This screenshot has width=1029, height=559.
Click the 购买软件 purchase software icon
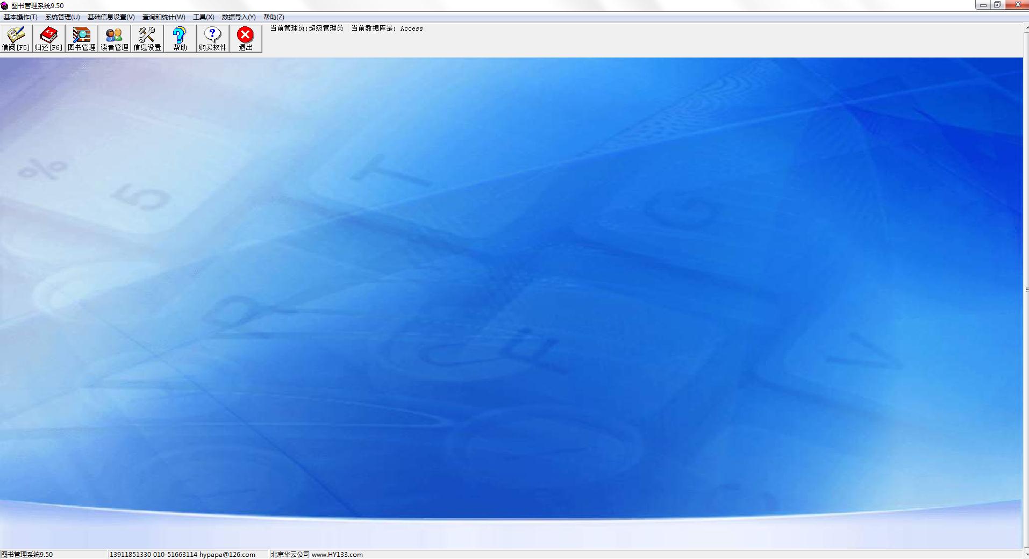tap(213, 39)
